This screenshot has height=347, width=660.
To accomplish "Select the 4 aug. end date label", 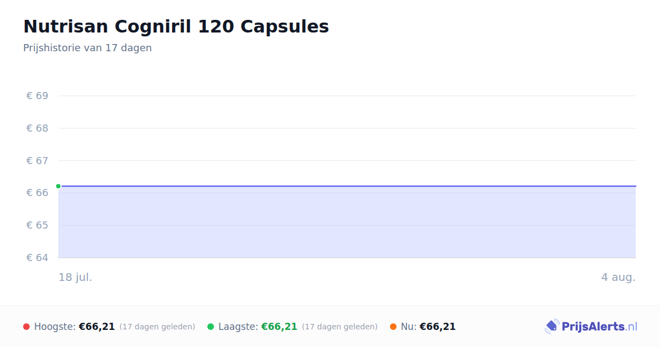I will point(618,277).
